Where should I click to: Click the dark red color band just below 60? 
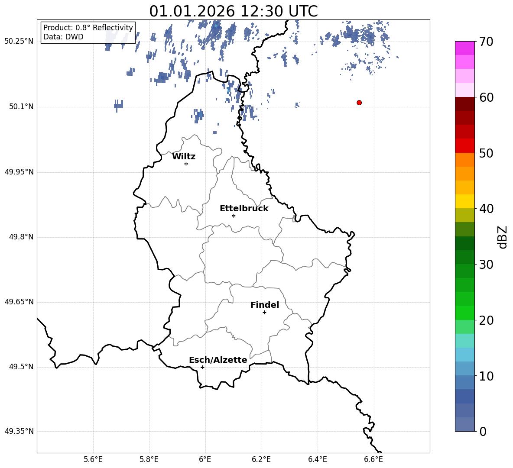[x=464, y=104]
